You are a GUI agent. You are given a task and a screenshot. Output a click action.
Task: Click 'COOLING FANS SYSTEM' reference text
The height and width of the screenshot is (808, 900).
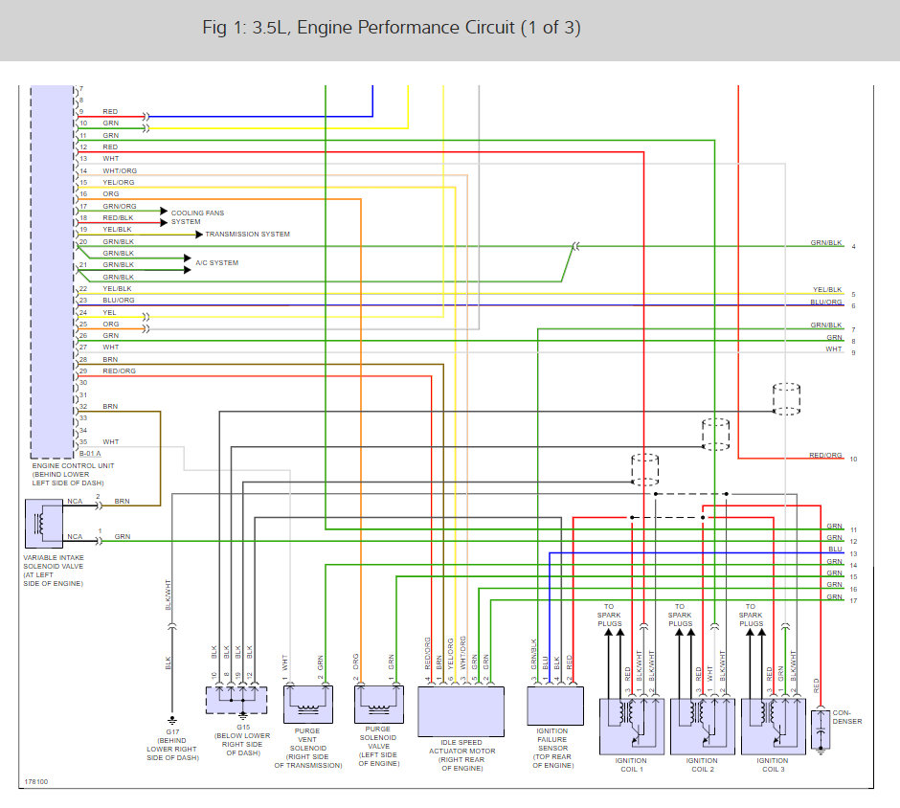point(197,217)
